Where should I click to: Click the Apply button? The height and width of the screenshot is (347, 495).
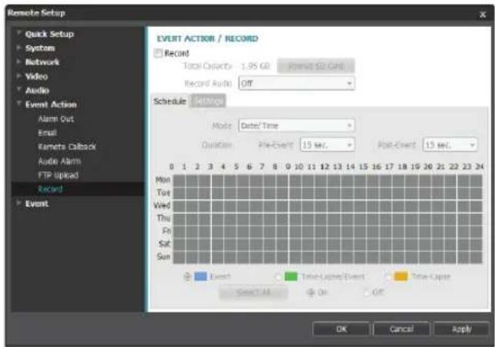(462, 329)
